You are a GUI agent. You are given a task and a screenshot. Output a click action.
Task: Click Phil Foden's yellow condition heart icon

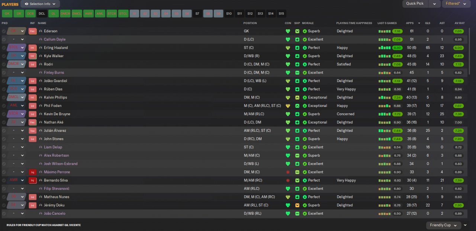pyautogui.click(x=287, y=106)
